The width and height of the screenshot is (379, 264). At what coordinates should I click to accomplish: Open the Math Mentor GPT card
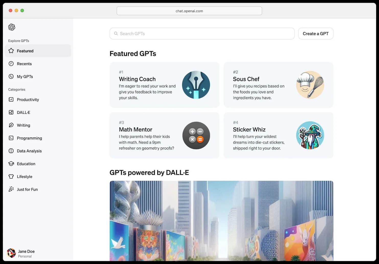point(164,135)
